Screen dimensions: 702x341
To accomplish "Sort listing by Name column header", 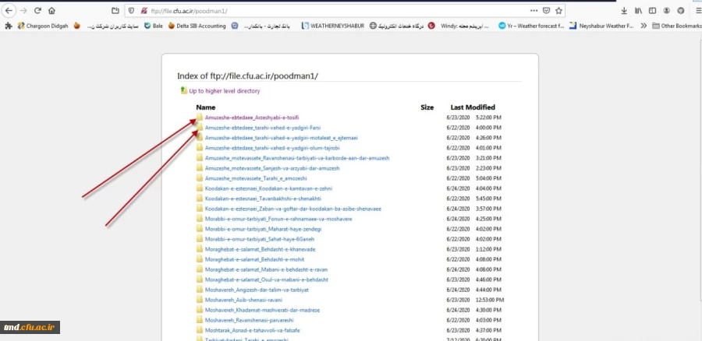I will point(205,107).
